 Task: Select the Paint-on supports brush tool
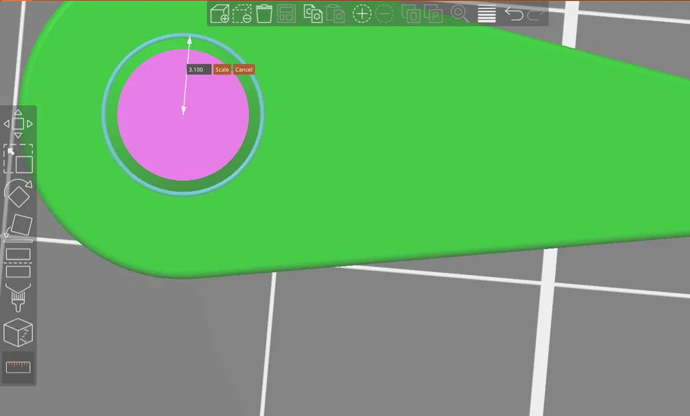click(18, 298)
